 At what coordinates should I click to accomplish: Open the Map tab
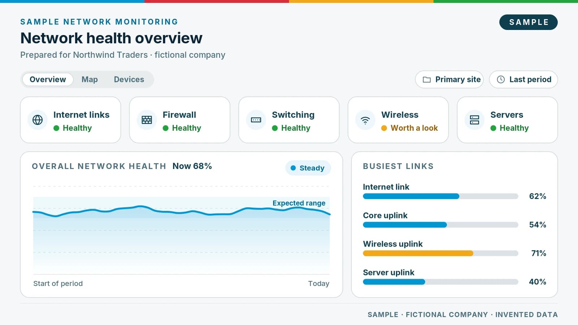[90, 79]
